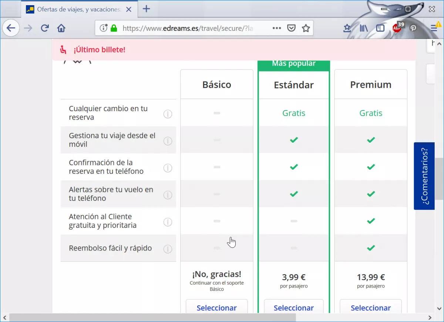Image resolution: width=444 pixels, height=322 pixels.
Task: Maximize the Firefox window
Action: click(x=408, y=9)
